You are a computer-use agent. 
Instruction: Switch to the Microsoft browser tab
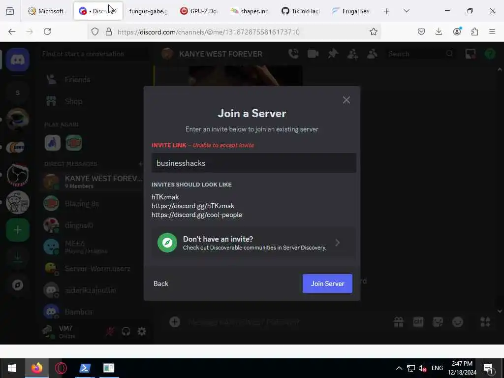(x=47, y=11)
